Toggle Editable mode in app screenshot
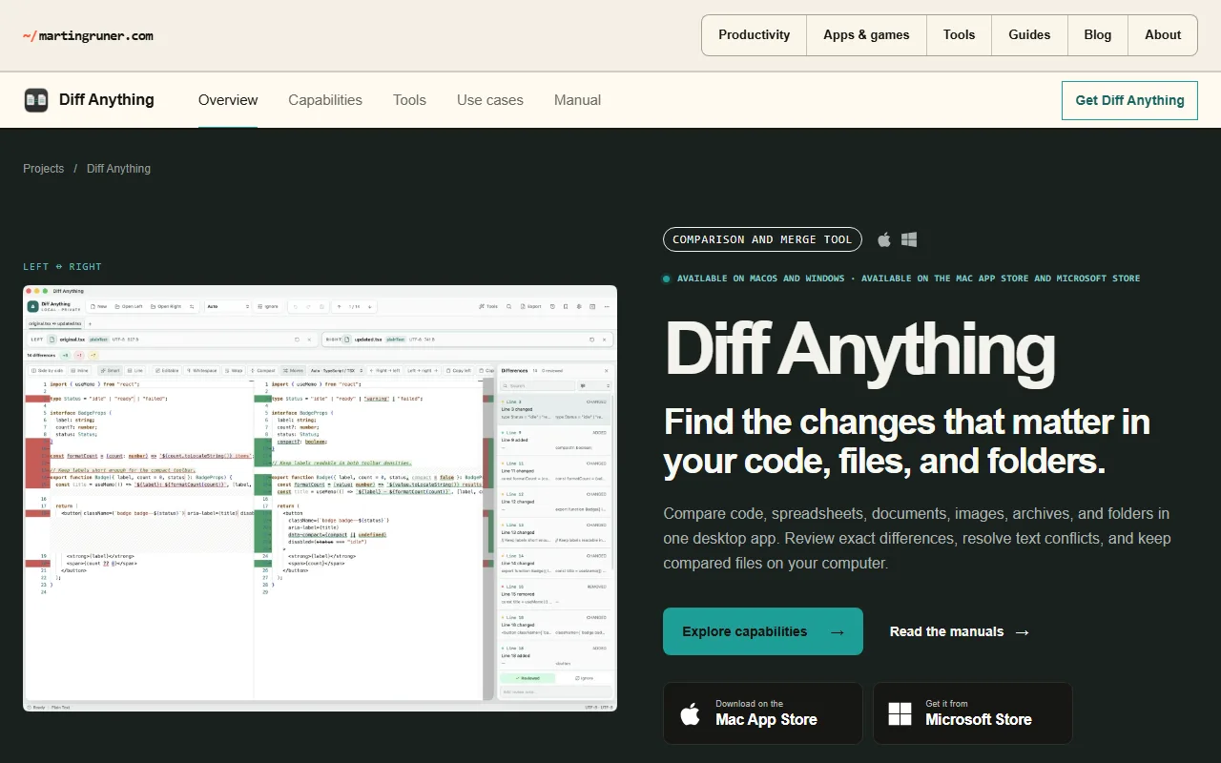Screen dimensions: 1221x763 pyautogui.click(x=167, y=370)
